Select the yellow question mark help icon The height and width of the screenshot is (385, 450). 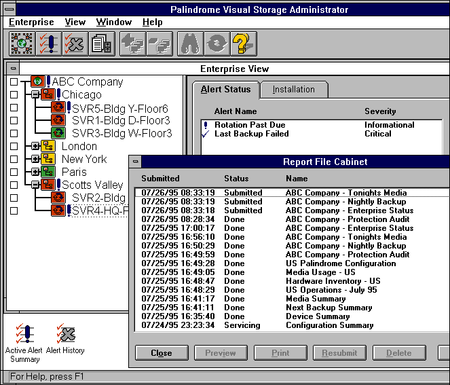244,43
